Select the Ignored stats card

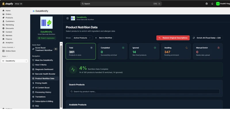[144, 51]
